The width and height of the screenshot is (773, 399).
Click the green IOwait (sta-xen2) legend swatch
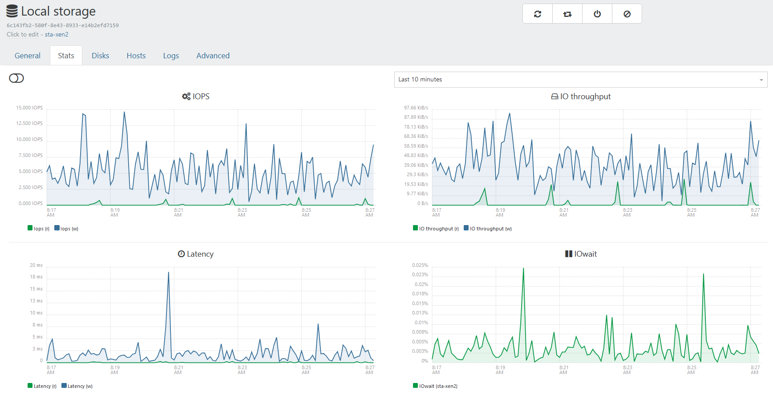[416, 386]
